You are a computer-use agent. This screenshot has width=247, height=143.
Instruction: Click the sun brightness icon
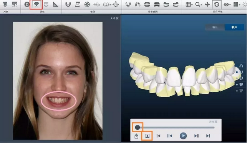pos(245,5)
